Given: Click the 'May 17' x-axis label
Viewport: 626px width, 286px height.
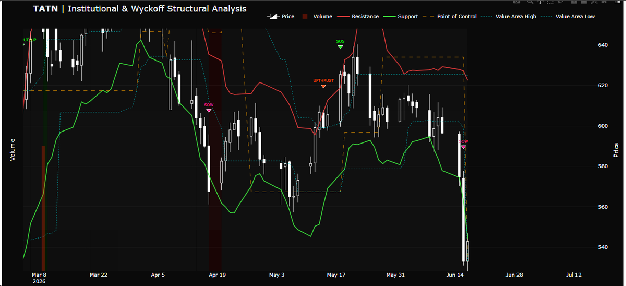Looking at the screenshot, I should coord(336,275).
